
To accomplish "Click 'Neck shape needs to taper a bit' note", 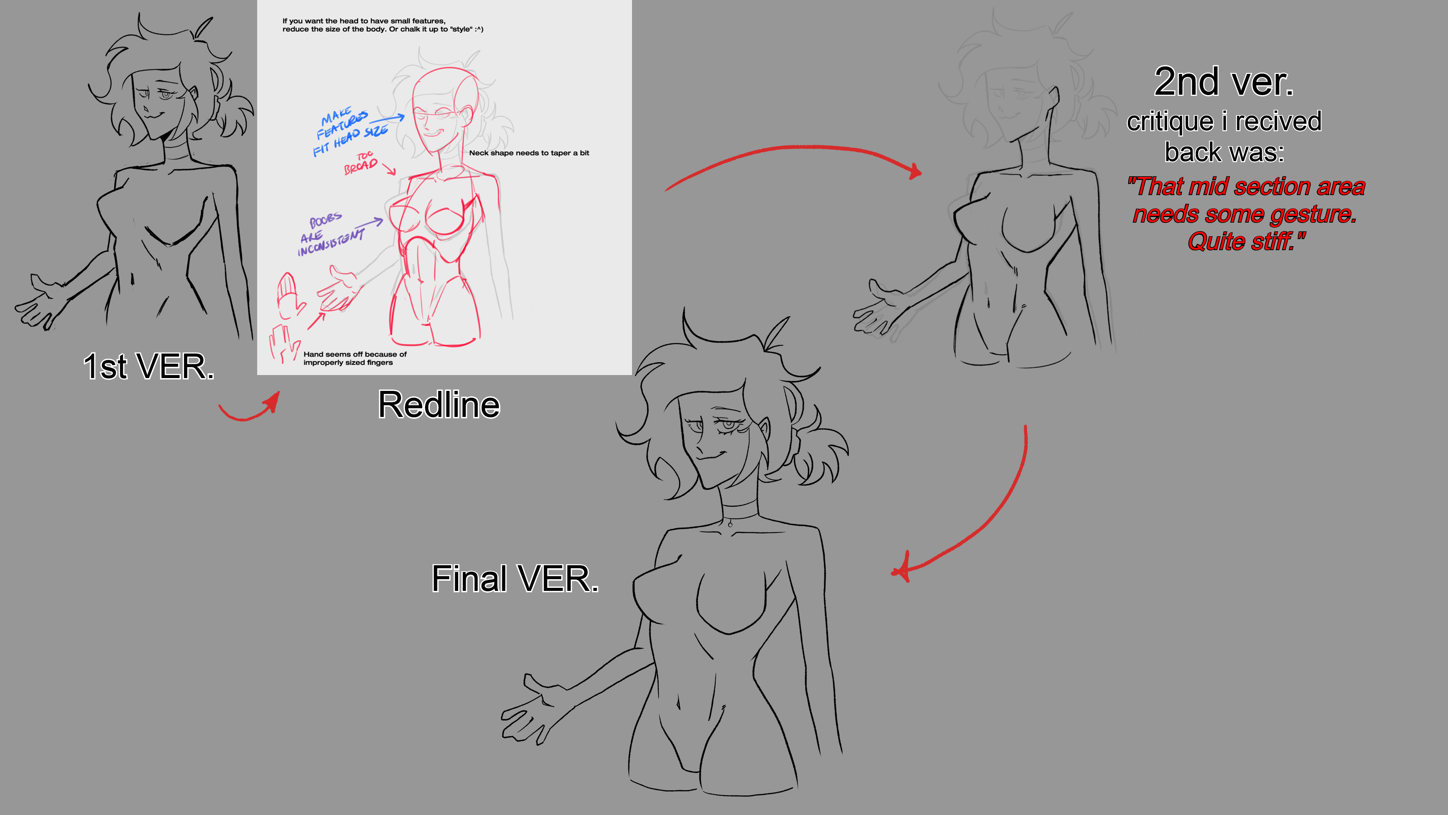I will tap(529, 153).
